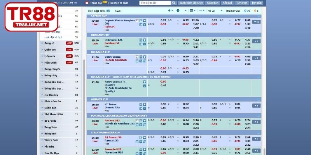The height and width of the screenshot is (155, 311).
Task: Expand more bets for Debreceni EAC match
Action: click(x=256, y=41)
